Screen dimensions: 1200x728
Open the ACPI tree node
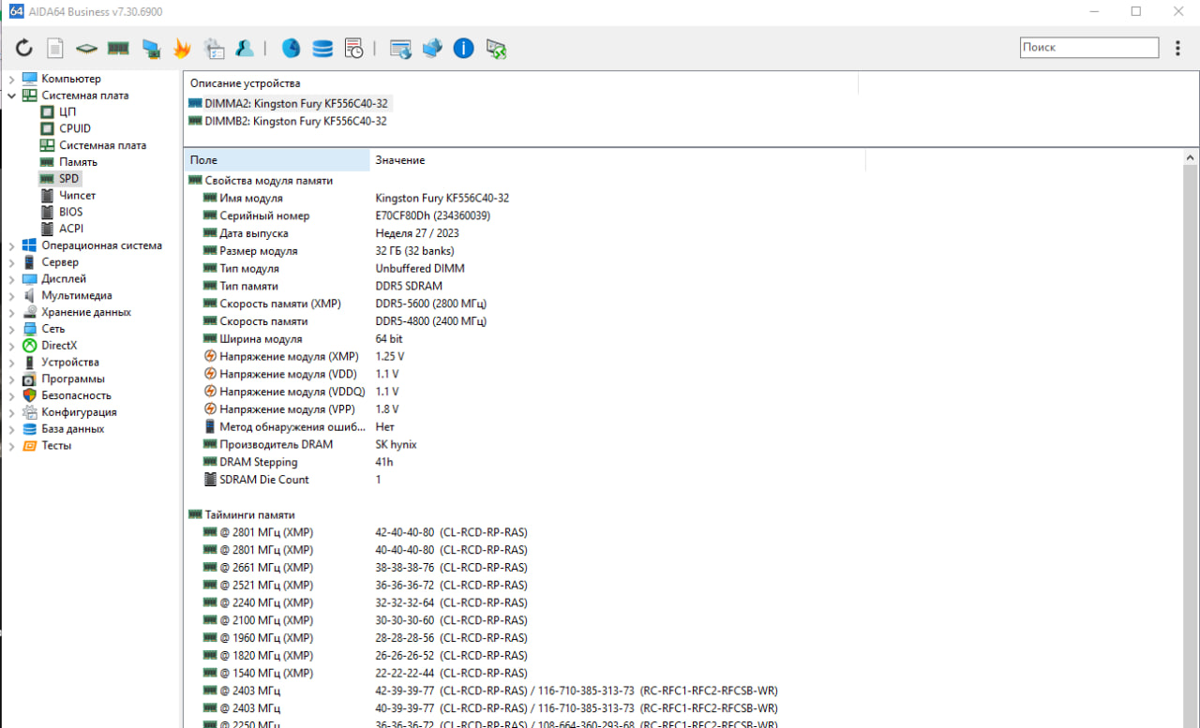[x=71, y=229]
